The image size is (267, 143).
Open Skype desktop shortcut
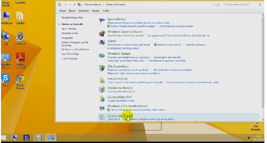pyautogui.click(x=6, y=79)
